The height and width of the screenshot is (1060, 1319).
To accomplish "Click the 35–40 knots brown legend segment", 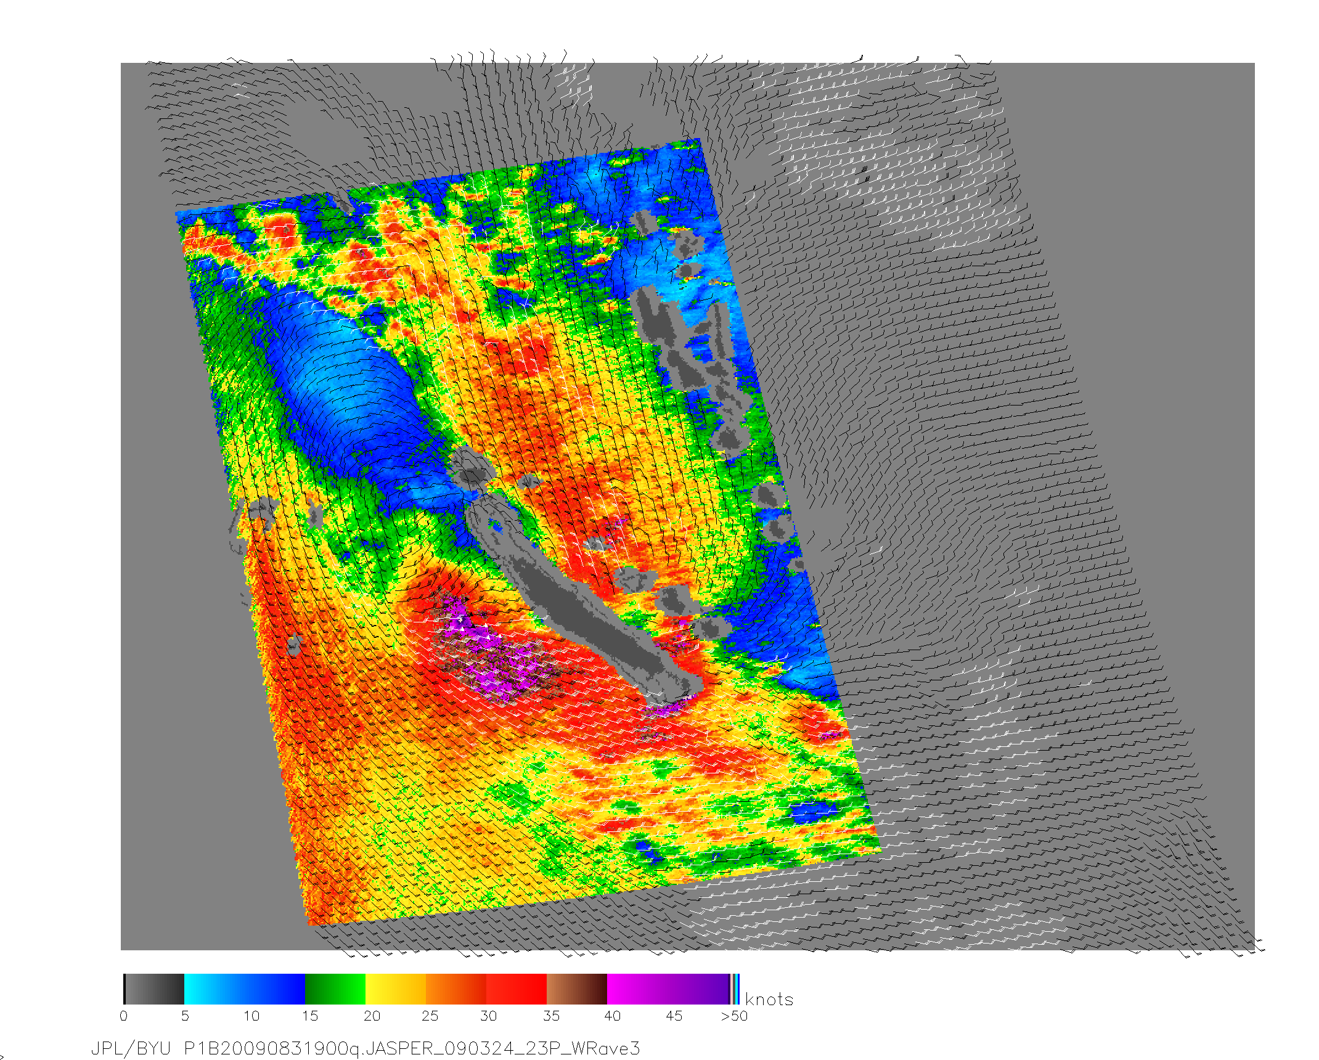I will click(x=577, y=989).
